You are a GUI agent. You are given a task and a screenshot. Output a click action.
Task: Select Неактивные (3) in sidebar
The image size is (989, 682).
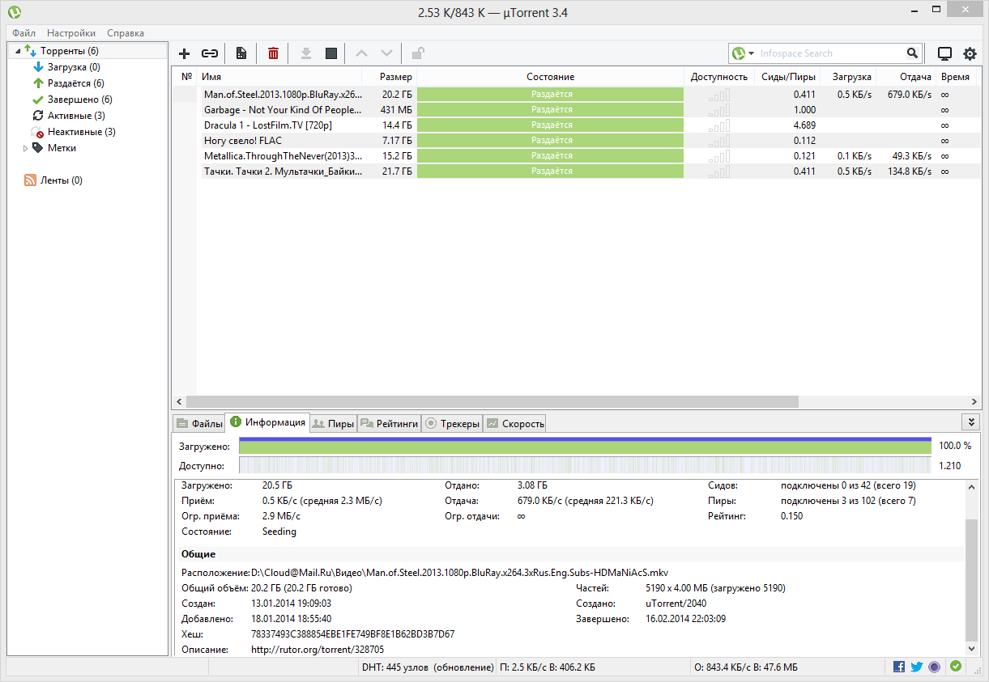coord(81,132)
